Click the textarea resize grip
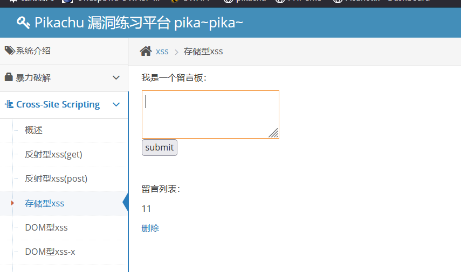This screenshot has width=461, height=272. pyautogui.click(x=274, y=133)
